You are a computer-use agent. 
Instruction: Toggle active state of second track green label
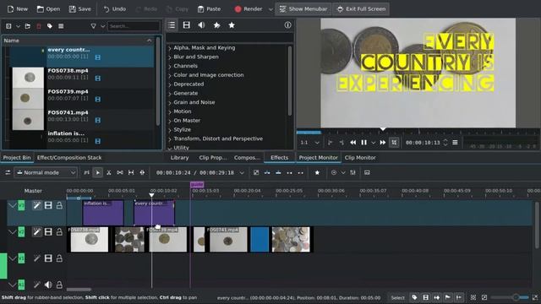click(x=21, y=232)
